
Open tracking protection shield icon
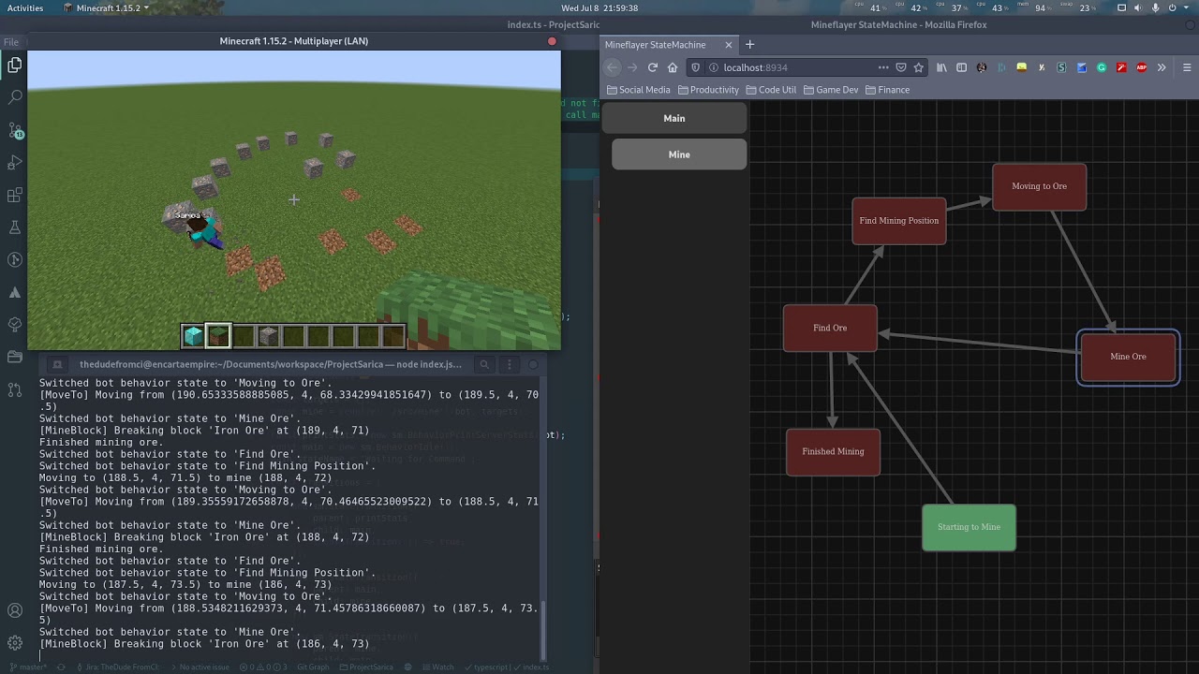coord(695,67)
